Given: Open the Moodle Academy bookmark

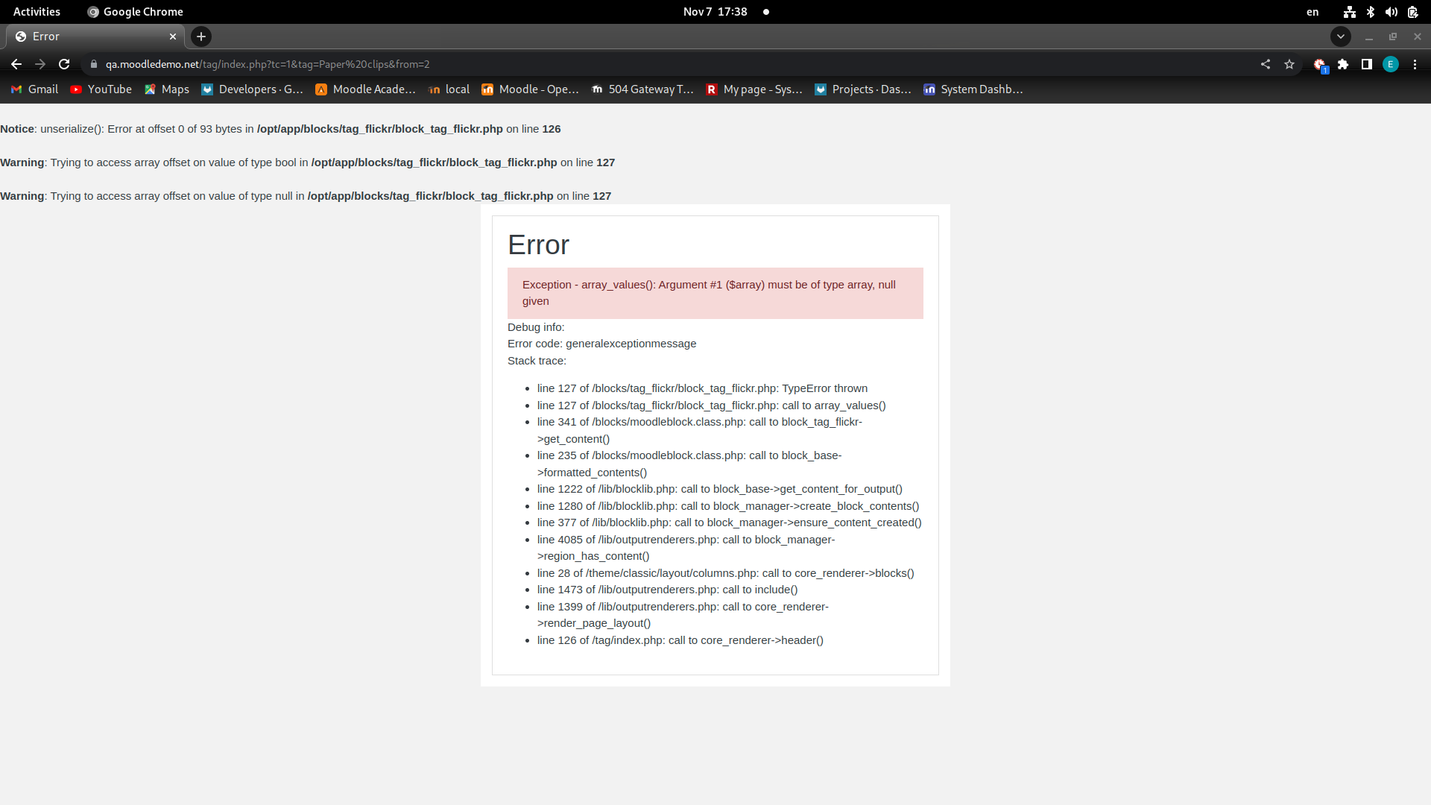Looking at the screenshot, I should 365,89.
